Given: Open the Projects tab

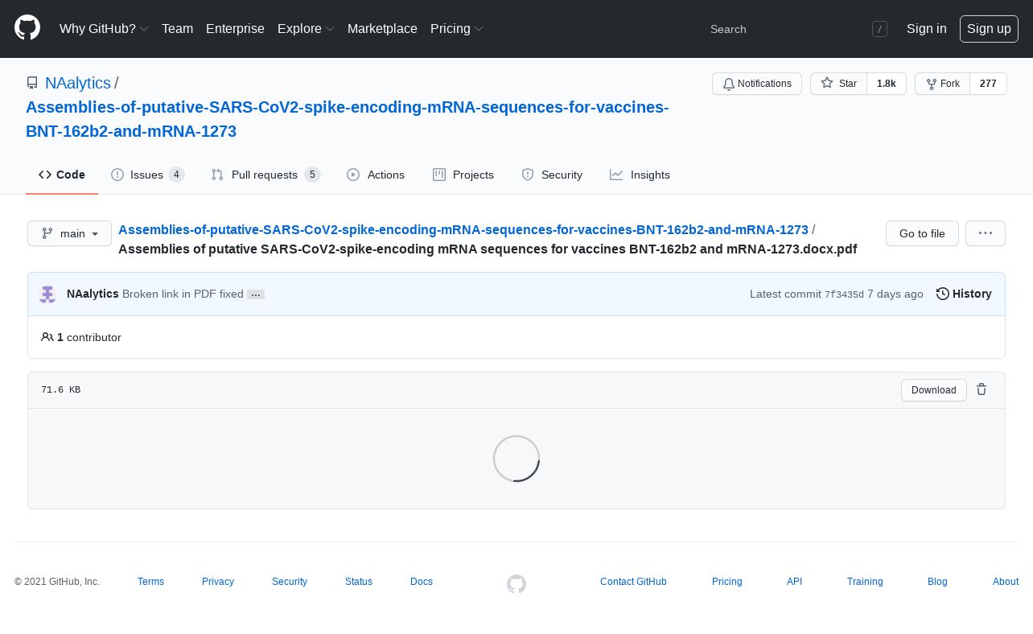Looking at the screenshot, I should 463,175.
